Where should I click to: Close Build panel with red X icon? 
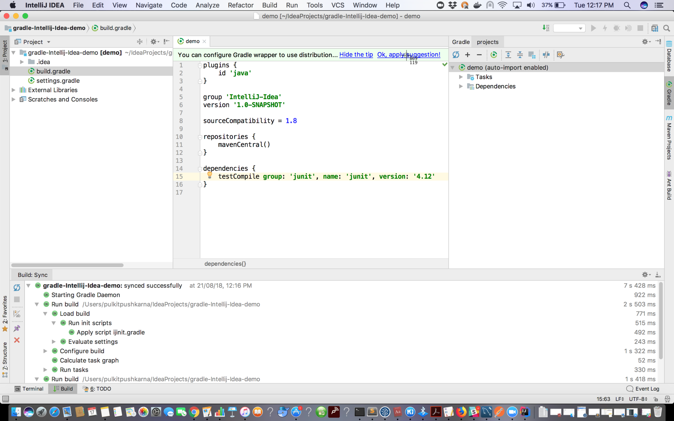coord(17,340)
